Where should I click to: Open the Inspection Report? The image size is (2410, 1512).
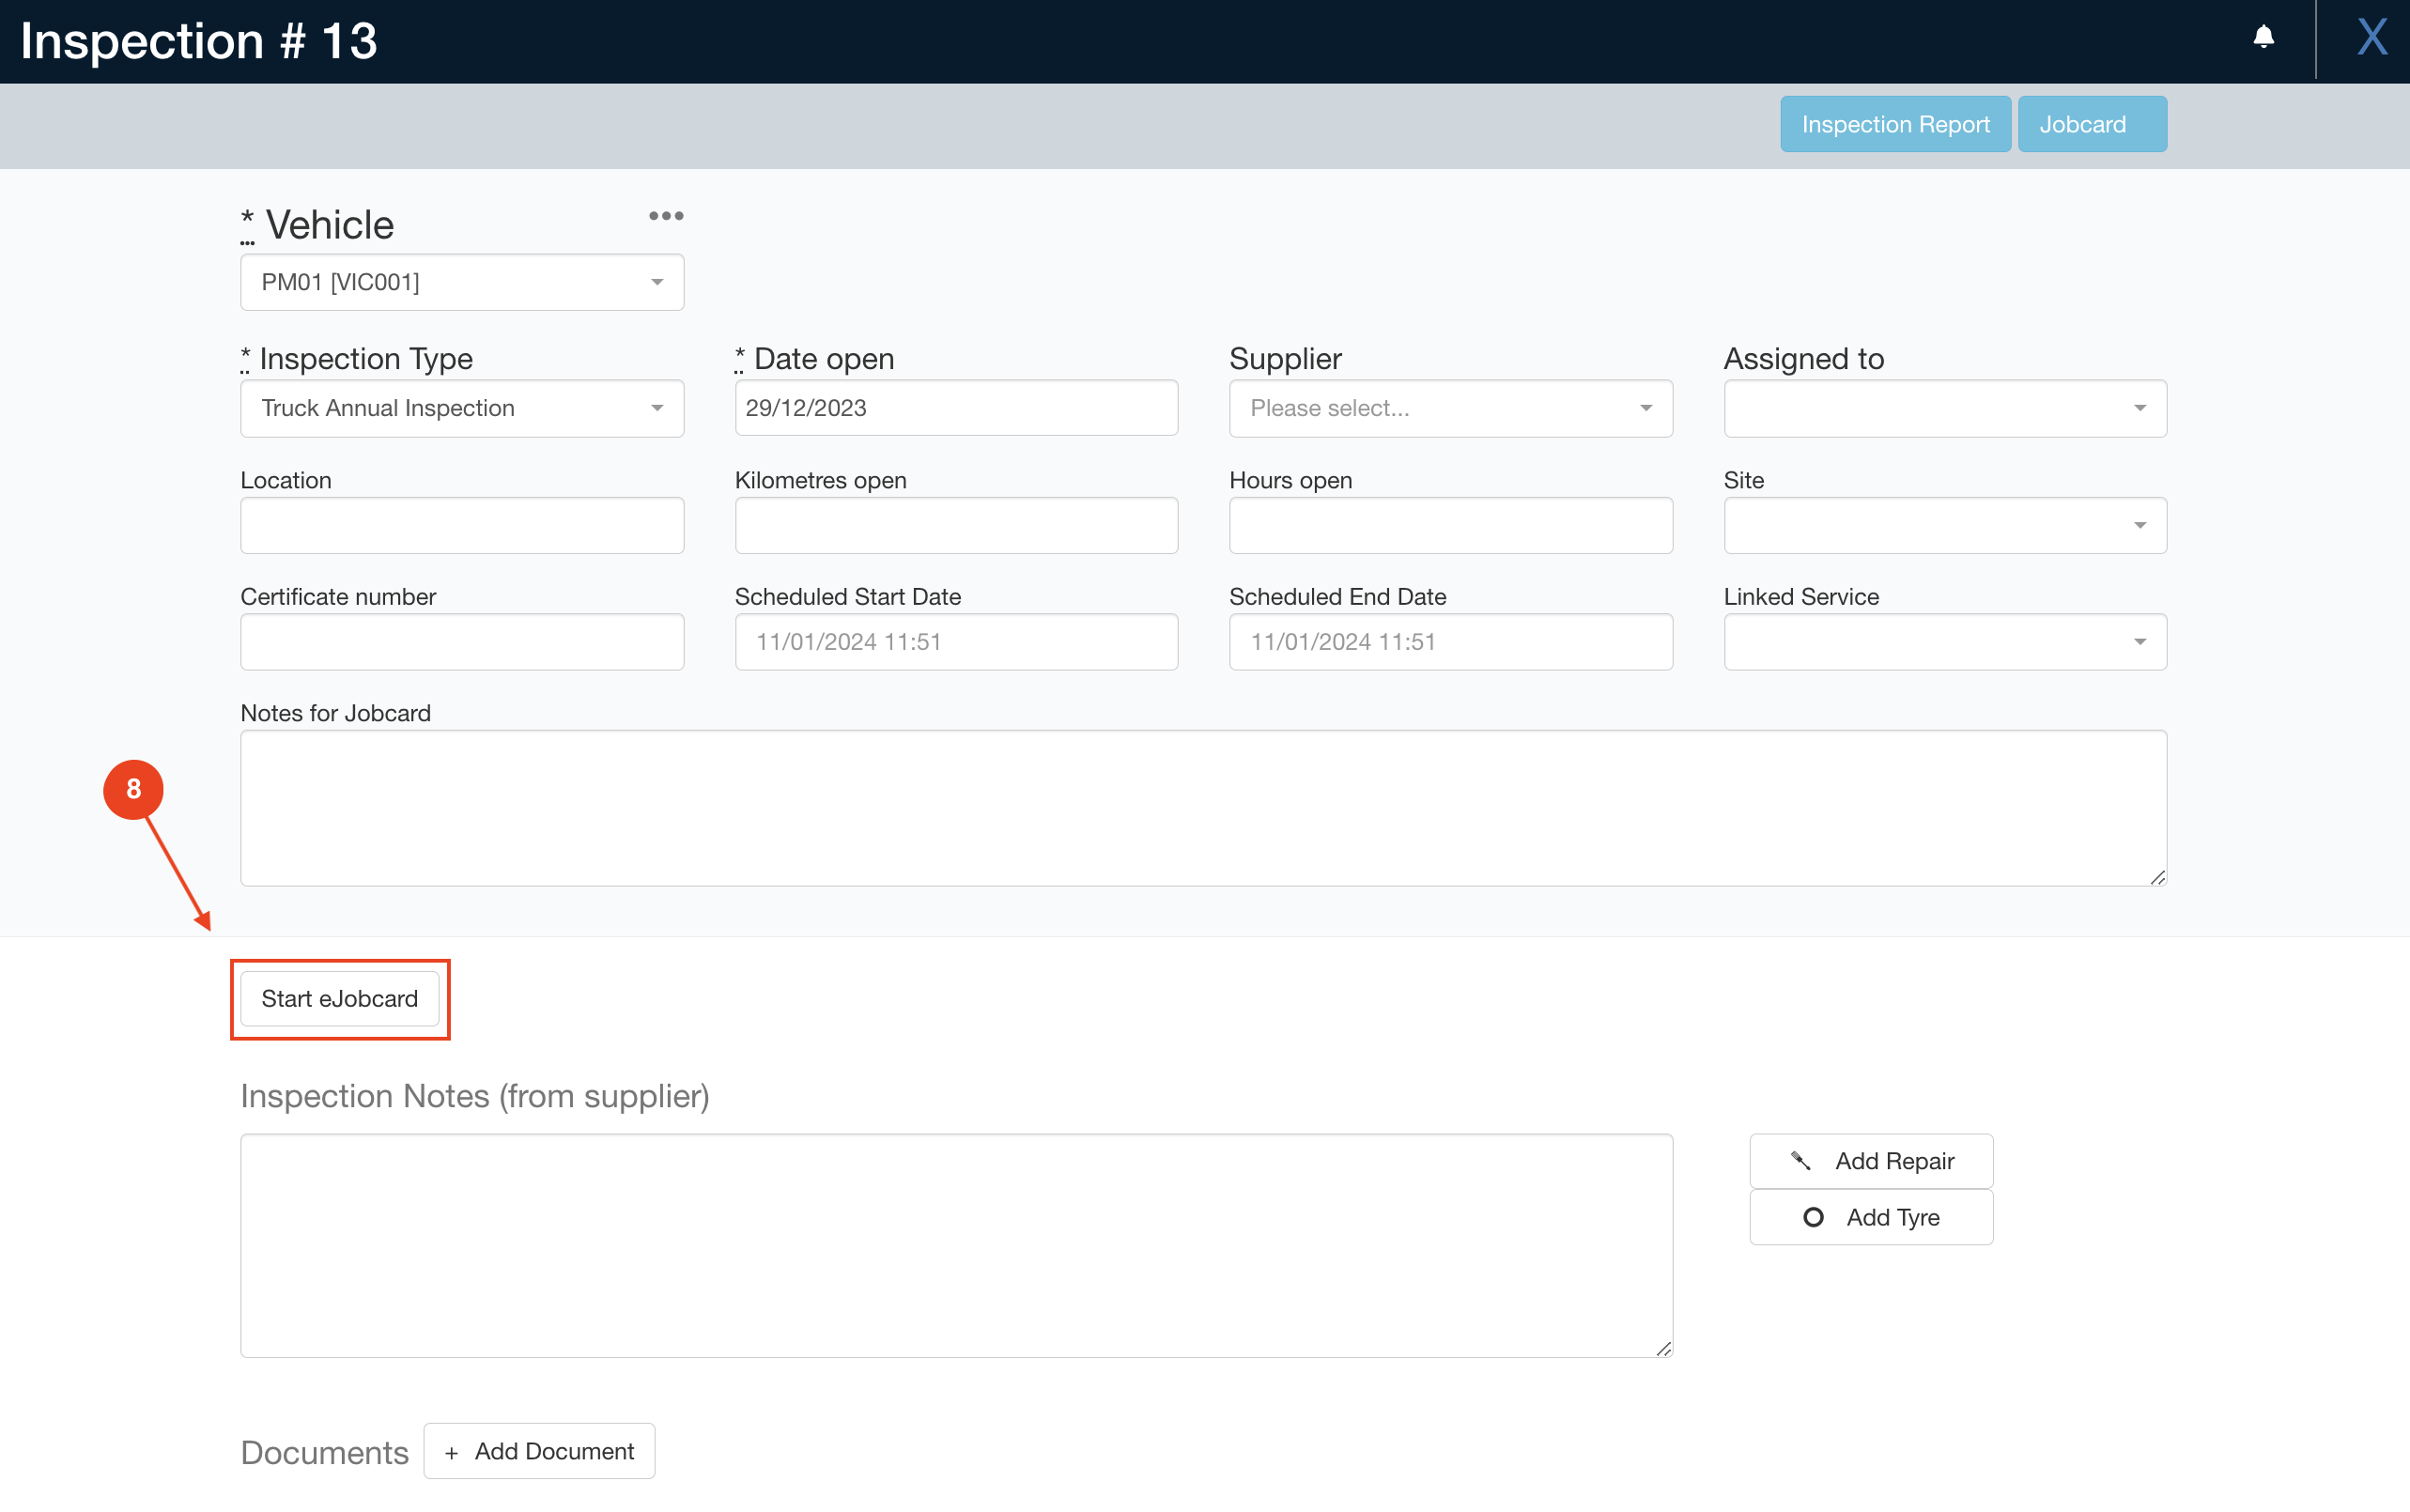pos(1895,124)
